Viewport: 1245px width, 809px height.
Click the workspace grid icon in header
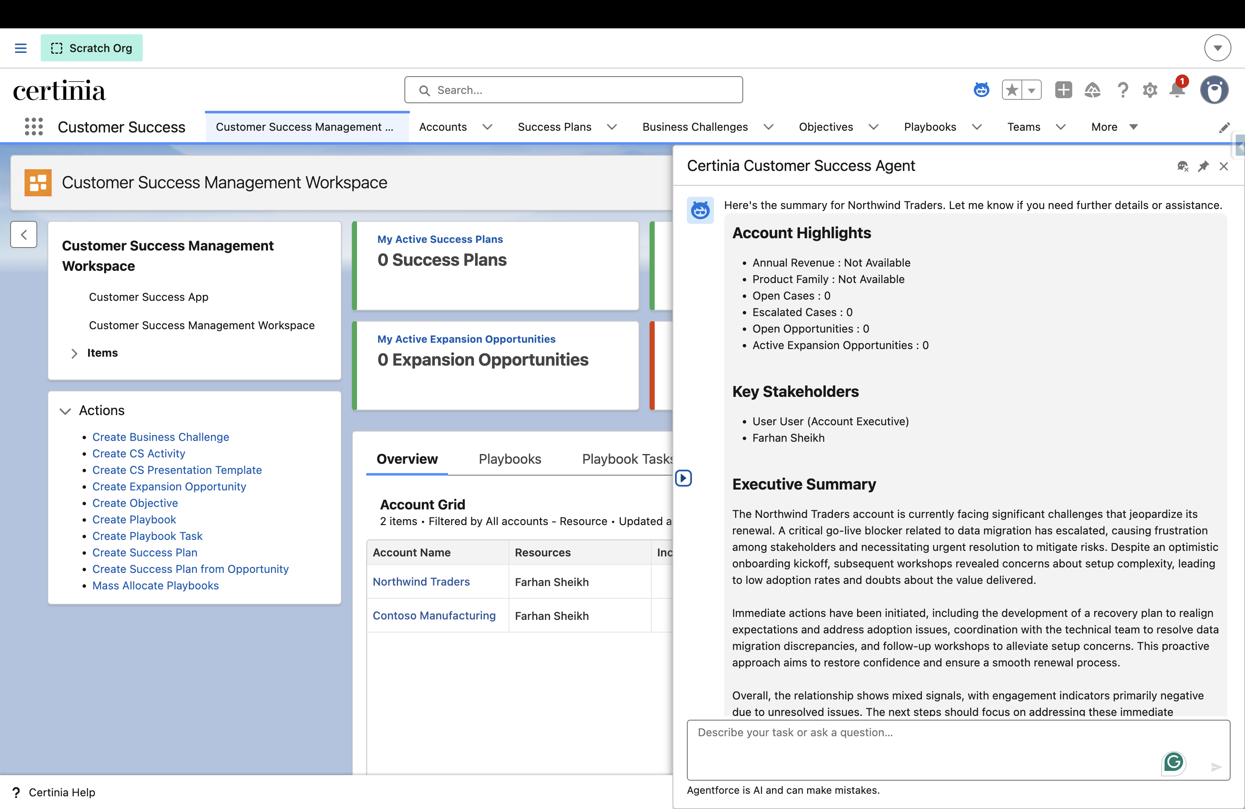(x=38, y=182)
